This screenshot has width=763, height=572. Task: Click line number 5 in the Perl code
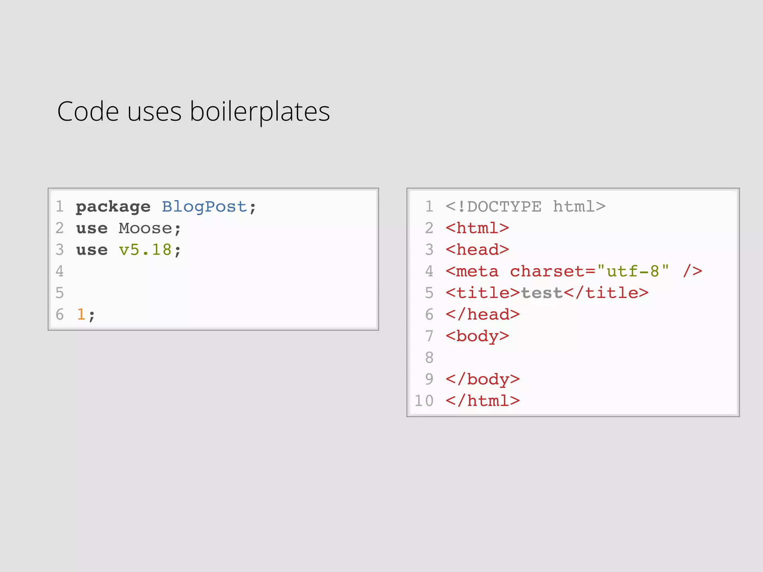60,293
